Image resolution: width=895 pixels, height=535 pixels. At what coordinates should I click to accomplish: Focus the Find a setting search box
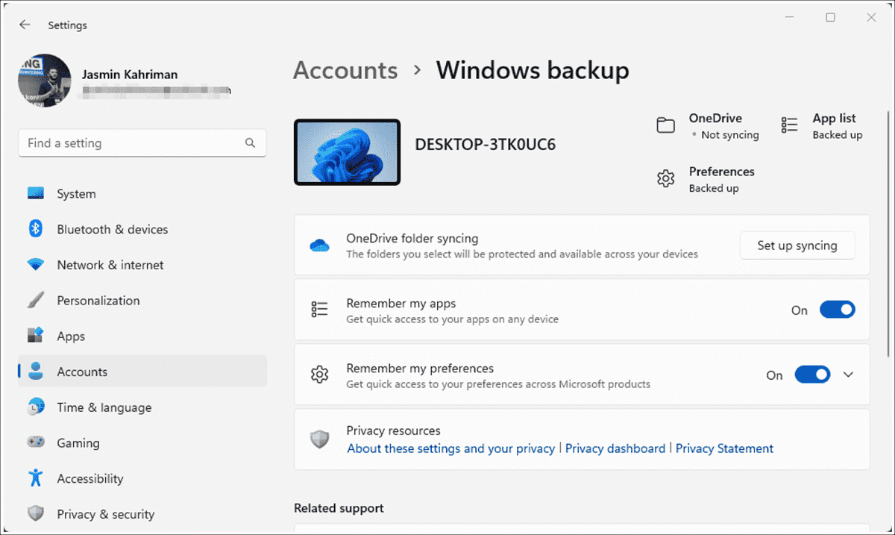click(x=142, y=143)
